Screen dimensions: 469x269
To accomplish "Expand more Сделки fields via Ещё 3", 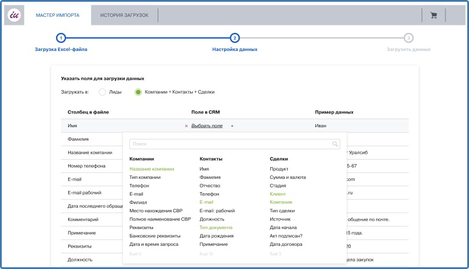I will click(276, 254).
